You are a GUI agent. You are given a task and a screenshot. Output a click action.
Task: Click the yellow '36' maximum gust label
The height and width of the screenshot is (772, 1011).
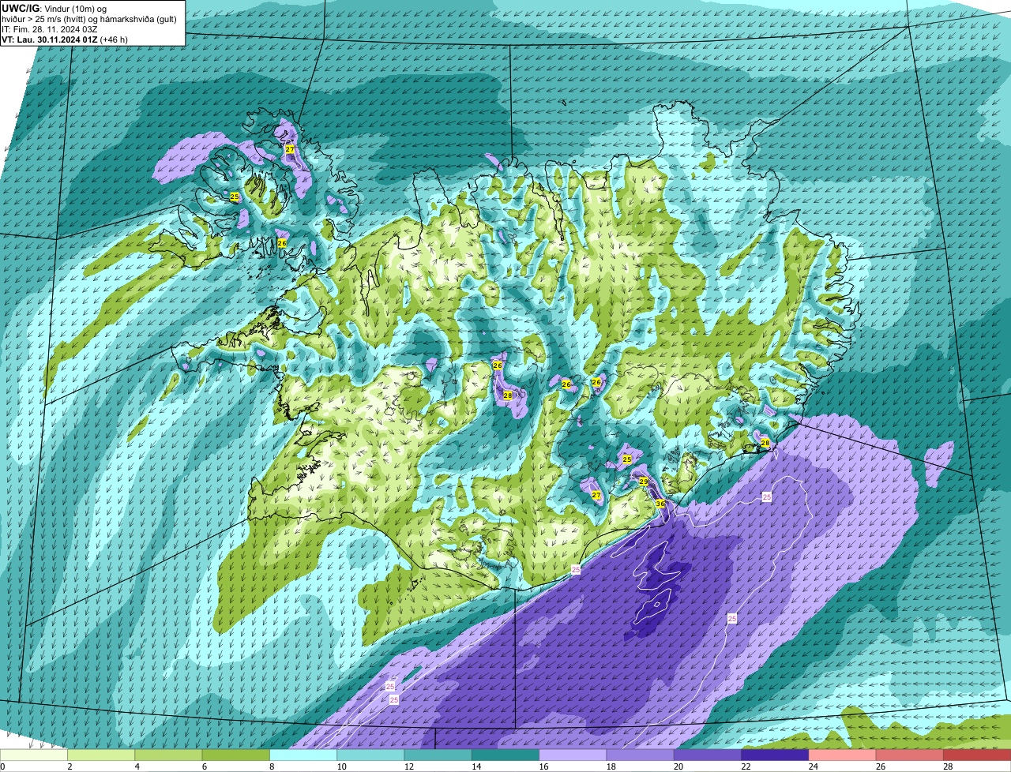click(x=660, y=503)
